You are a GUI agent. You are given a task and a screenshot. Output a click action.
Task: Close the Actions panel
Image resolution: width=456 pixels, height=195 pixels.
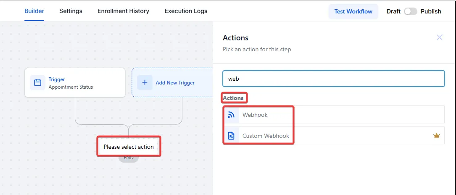coord(440,38)
